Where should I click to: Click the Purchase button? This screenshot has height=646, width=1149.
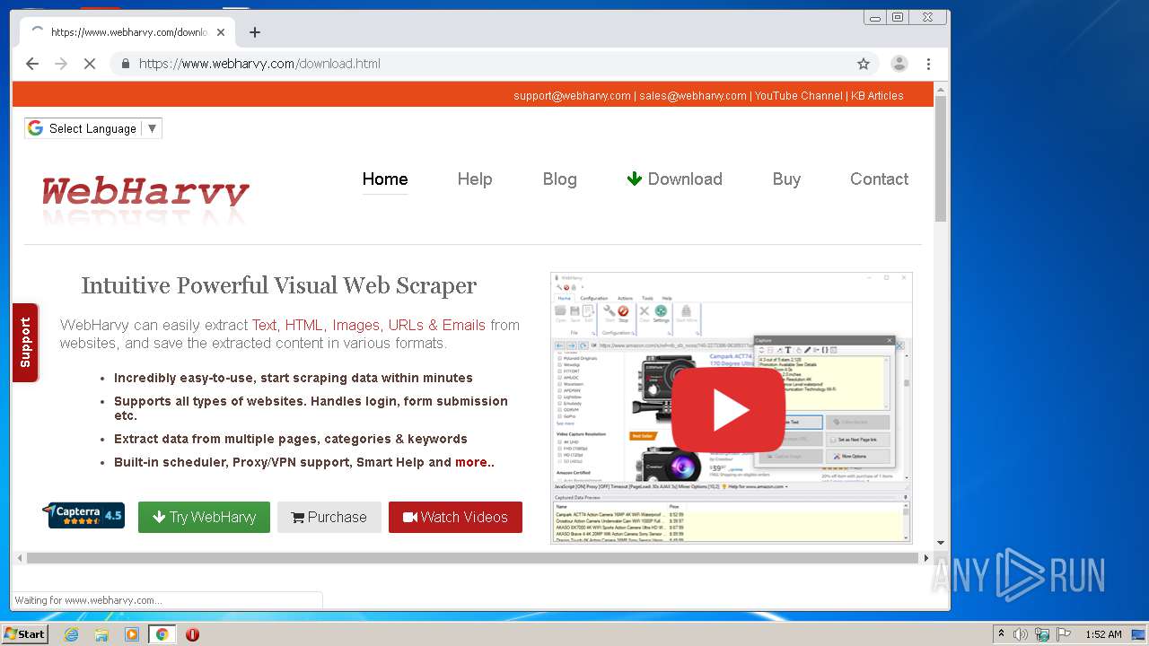click(x=329, y=517)
